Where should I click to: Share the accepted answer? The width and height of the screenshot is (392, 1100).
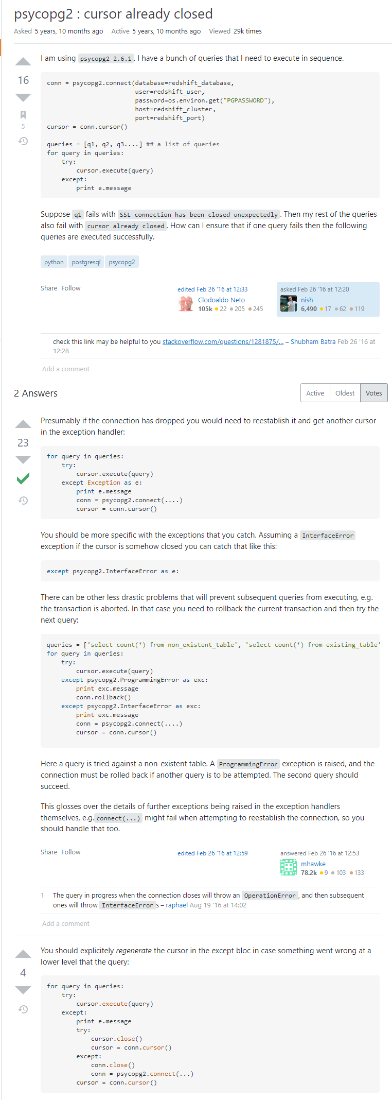click(x=49, y=852)
